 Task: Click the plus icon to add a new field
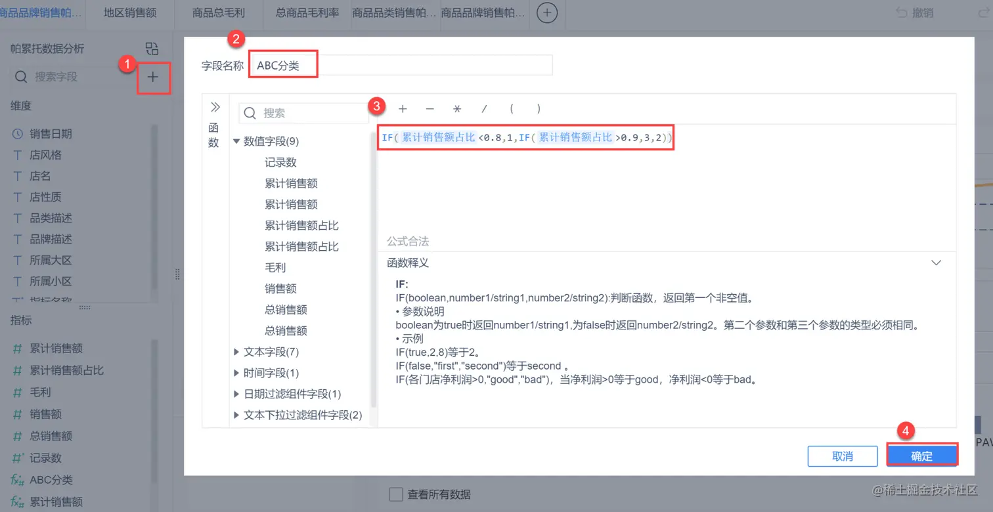153,76
